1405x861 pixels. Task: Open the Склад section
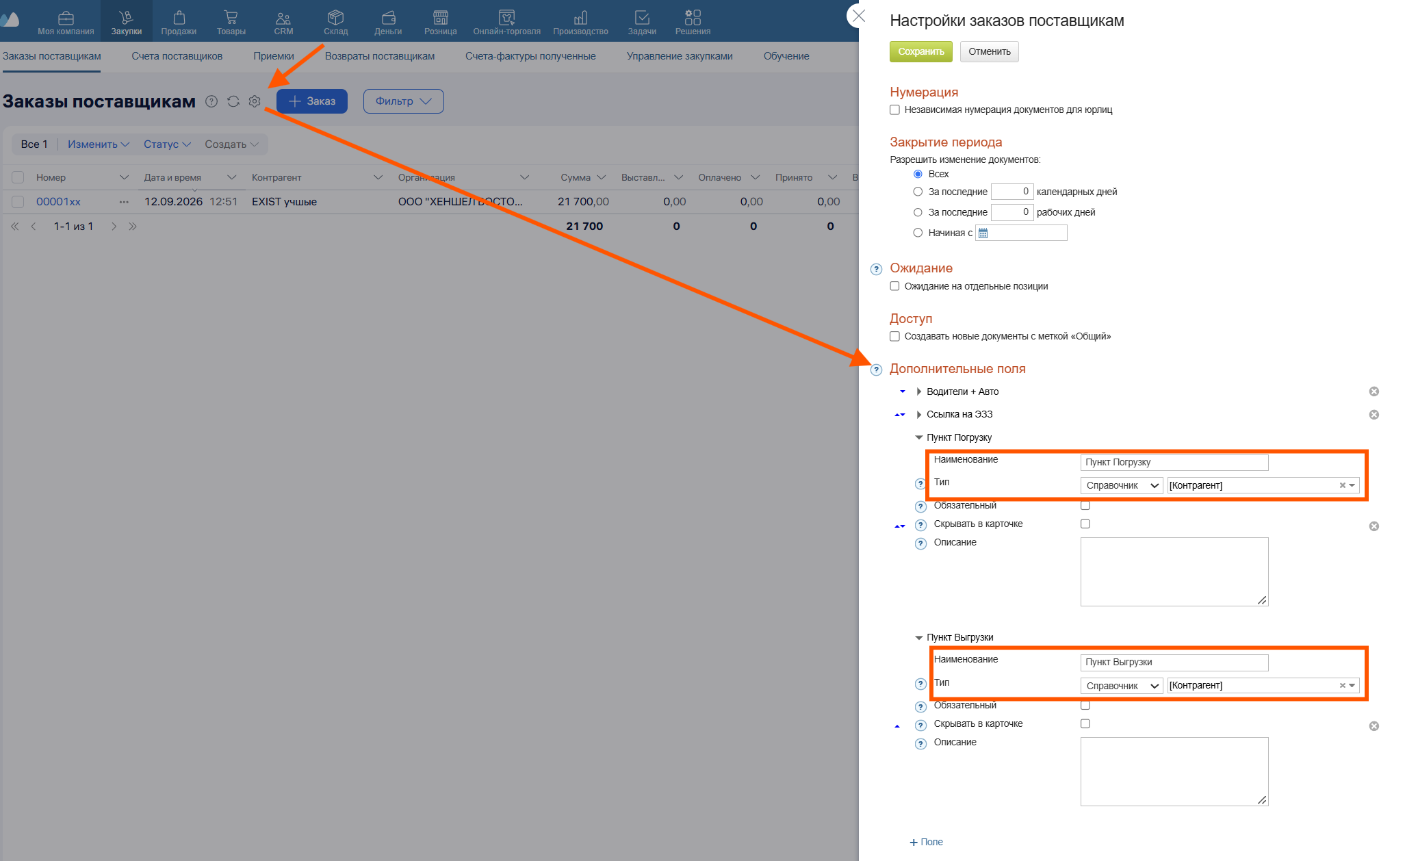(335, 22)
